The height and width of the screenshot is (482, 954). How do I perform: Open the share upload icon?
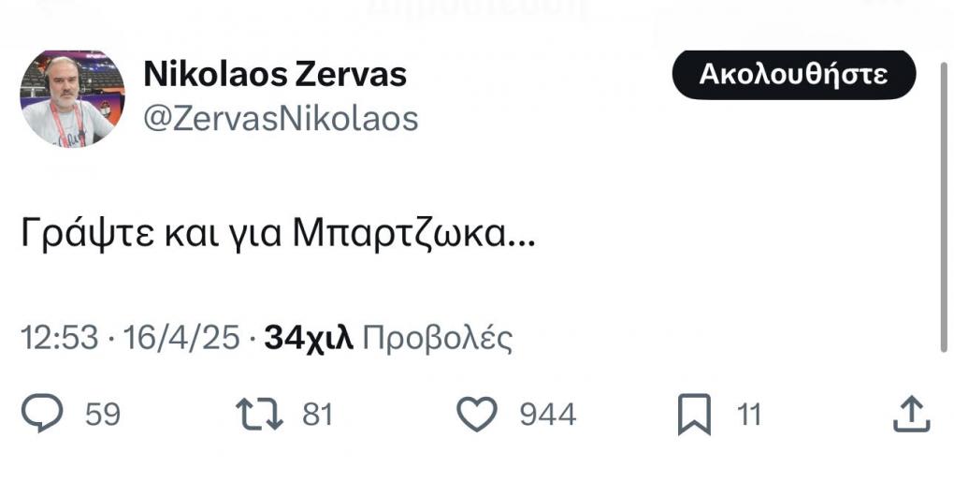(911, 414)
